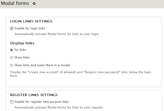The width and height of the screenshot is (164, 111).
Task: Click the REGISTER LINKS SETTINGS legend
Action: [x=34, y=95]
